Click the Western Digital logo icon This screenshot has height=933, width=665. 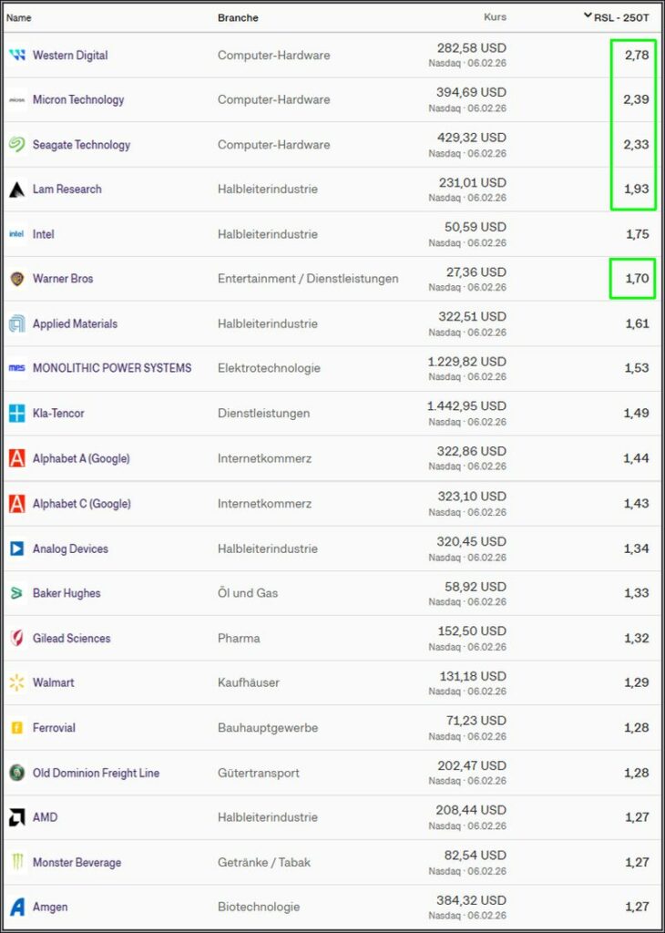[17, 56]
